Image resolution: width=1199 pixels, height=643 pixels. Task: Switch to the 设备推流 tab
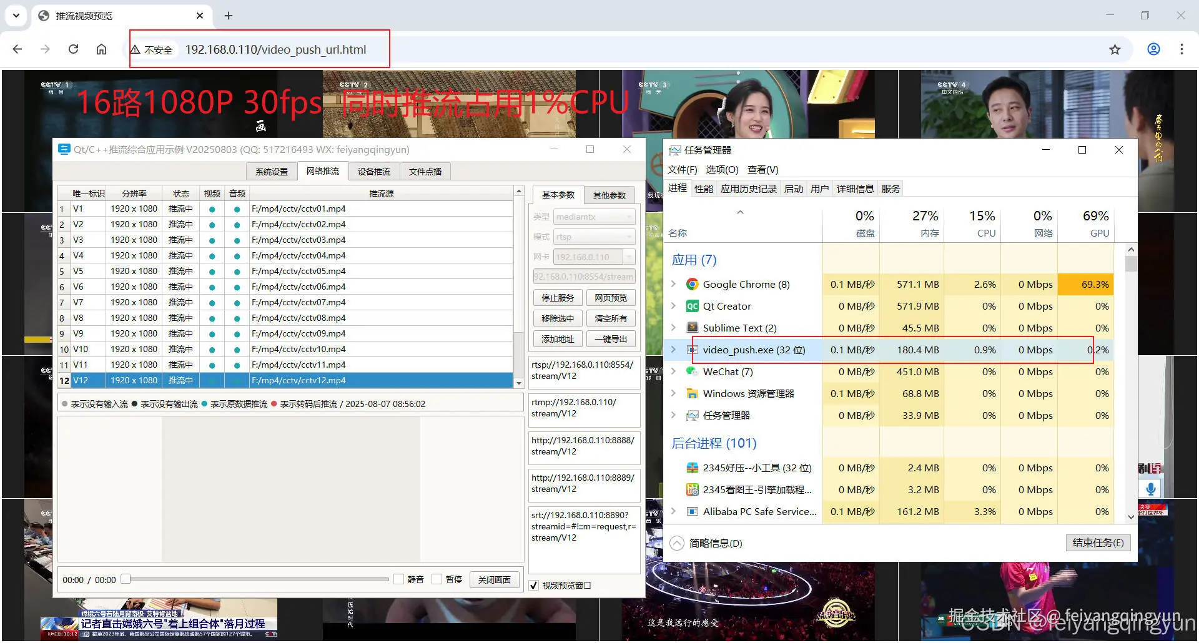(x=373, y=172)
